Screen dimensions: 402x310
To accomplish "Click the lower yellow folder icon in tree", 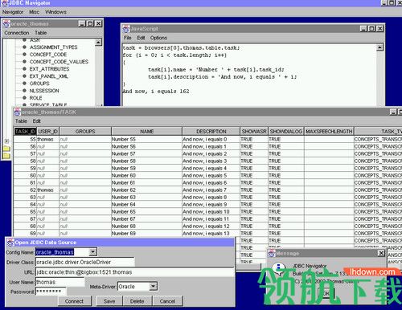I will click(x=6, y=155).
